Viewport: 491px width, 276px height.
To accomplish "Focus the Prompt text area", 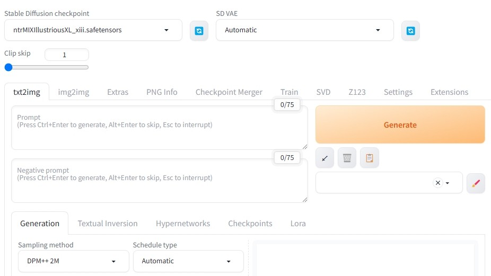I will pyautogui.click(x=160, y=128).
